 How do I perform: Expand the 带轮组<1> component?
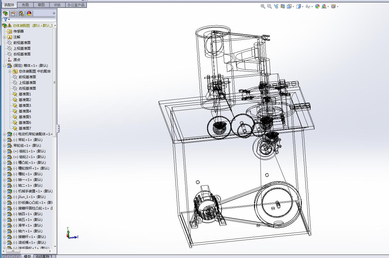coord(5,146)
